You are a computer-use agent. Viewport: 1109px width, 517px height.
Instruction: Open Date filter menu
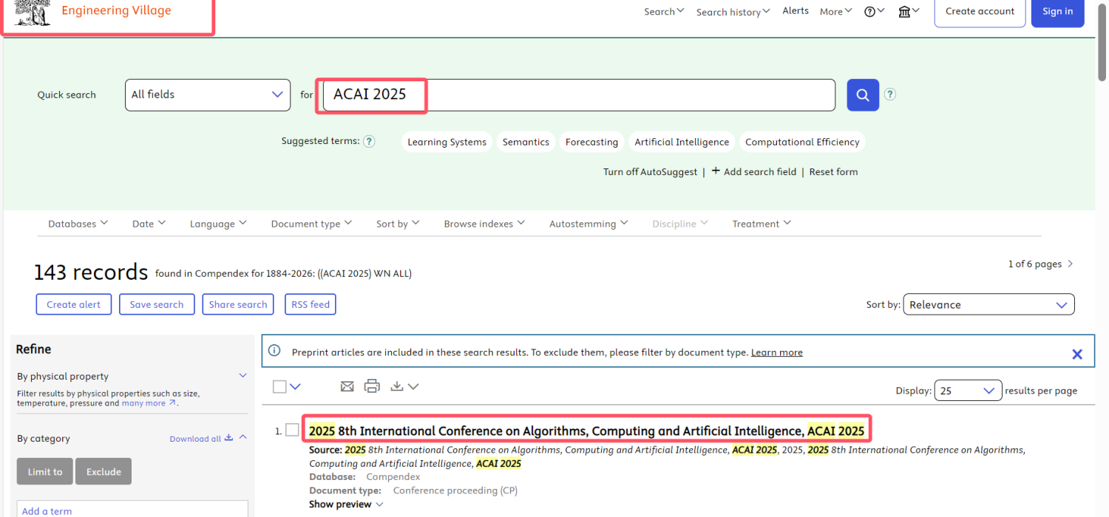pyautogui.click(x=149, y=223)
